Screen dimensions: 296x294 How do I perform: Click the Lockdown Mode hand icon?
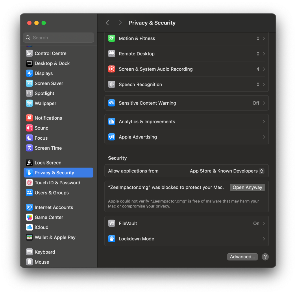(112, 239)
